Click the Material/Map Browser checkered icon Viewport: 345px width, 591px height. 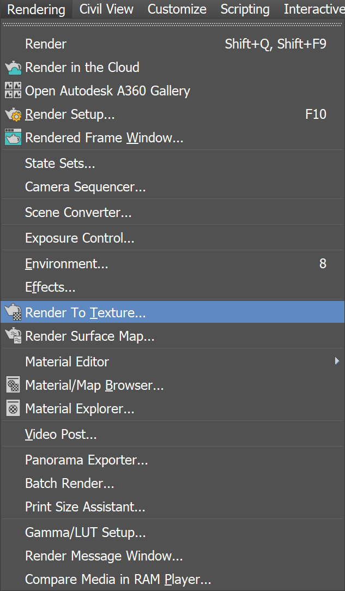click(12, 385)
